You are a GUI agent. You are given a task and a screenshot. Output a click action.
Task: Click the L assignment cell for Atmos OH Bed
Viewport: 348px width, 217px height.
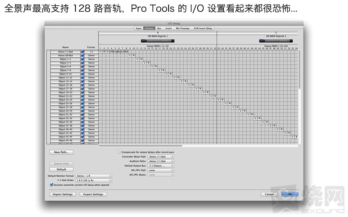pyautogui.click(x=130, y=55)
